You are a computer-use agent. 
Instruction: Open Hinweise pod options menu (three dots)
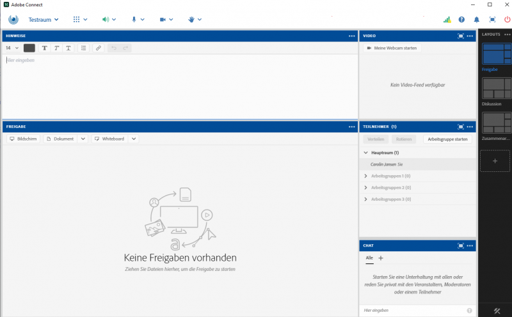point(351,36)
